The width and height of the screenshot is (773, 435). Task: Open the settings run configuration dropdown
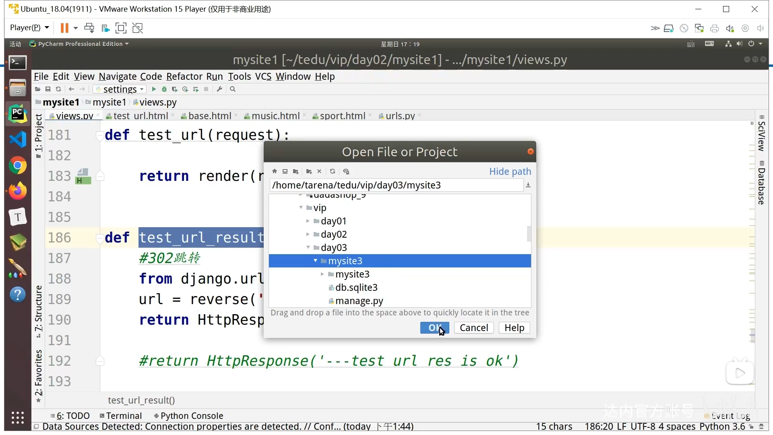click(x=120, y=89)
